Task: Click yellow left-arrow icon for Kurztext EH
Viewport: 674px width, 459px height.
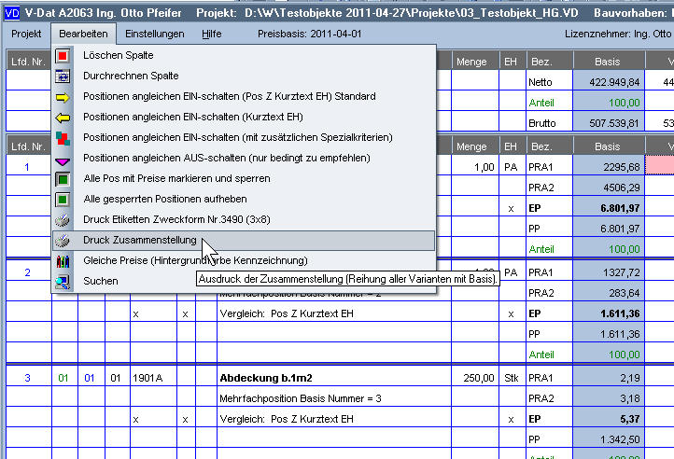Action: 63,118
